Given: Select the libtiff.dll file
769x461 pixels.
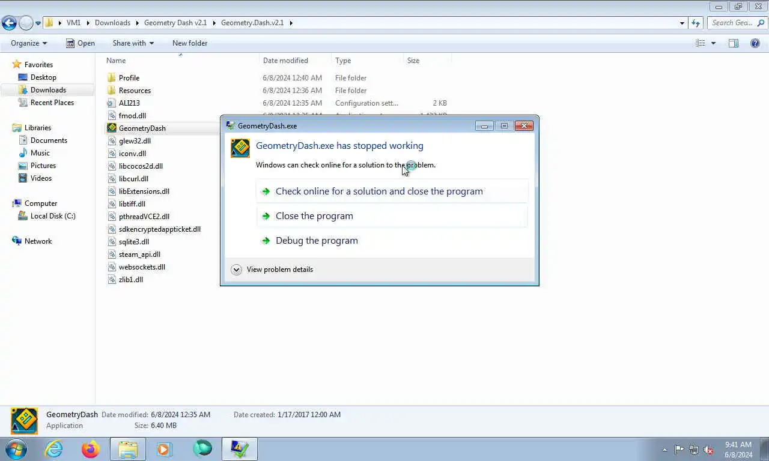Looking at the screenshot, I should click(132, 204).
